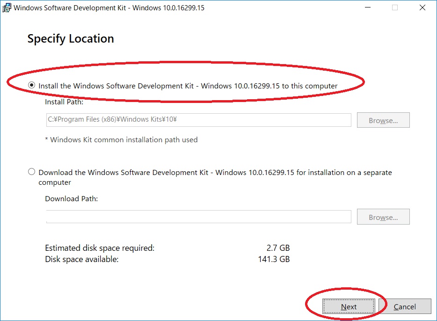The image size is (437, 321).
Task: Browse for the Install Path folder
Action: [383, 120]
